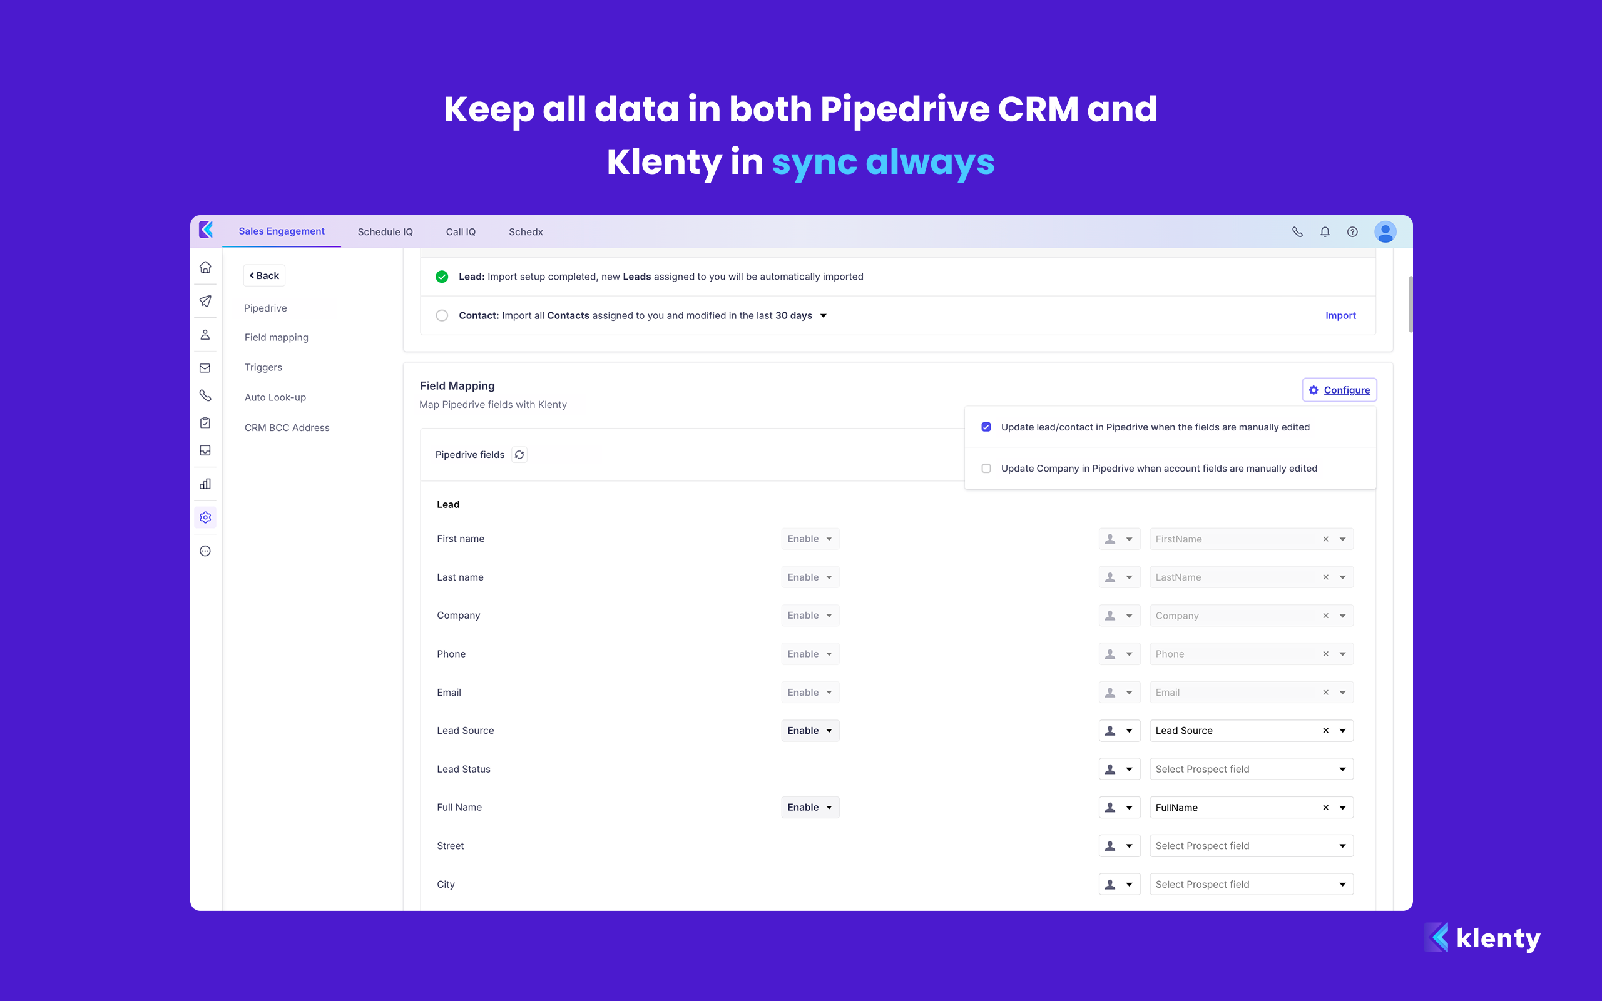Open person type dropdown for Lead Status
Viewport: 1602px width, 1001px height.
click(1120, 770)
